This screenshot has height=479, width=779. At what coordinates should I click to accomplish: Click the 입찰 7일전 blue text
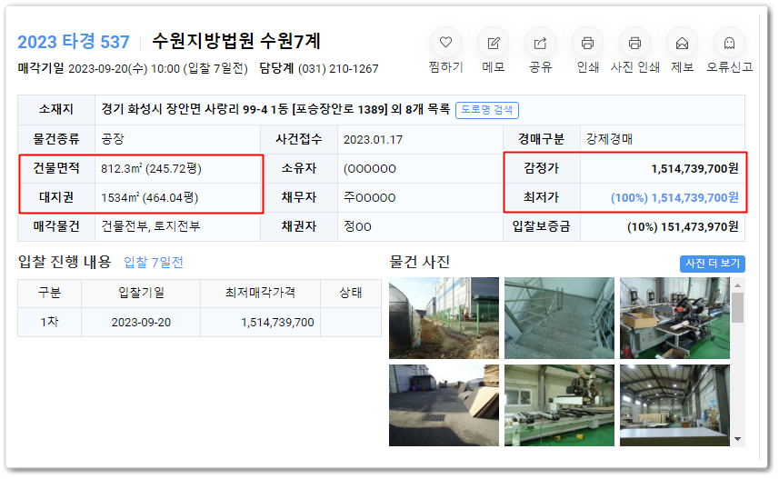coord(154,262)
